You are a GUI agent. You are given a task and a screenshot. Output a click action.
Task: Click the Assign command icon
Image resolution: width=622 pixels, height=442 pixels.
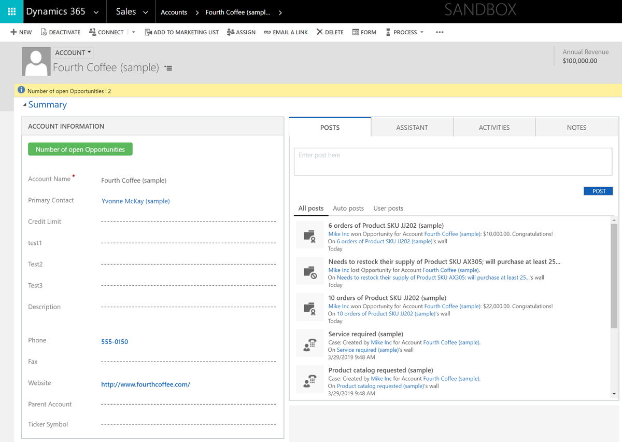tap(231, 32)
